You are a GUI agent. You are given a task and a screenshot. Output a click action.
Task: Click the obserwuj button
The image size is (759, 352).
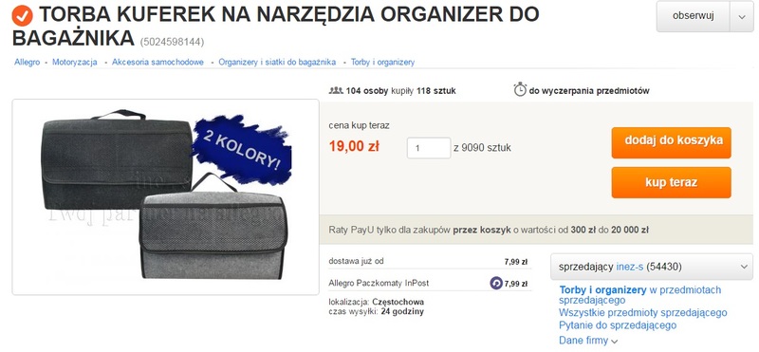(x=694, y=16)
